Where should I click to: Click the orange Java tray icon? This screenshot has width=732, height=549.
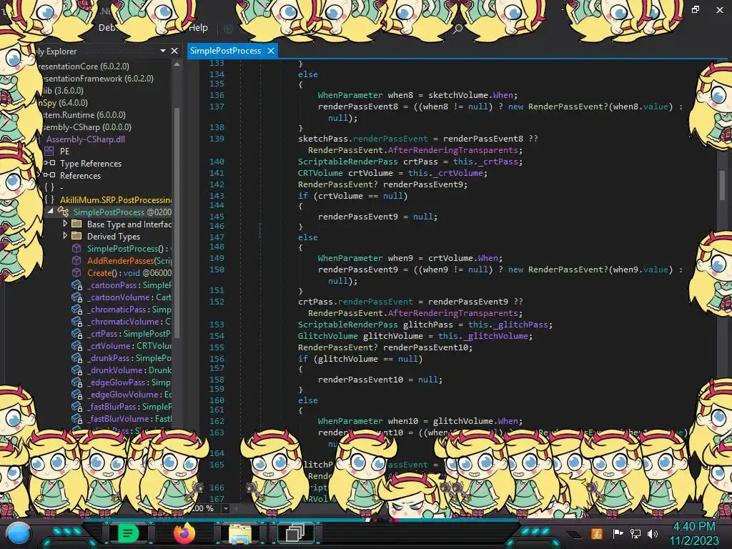tap(597, 533)
